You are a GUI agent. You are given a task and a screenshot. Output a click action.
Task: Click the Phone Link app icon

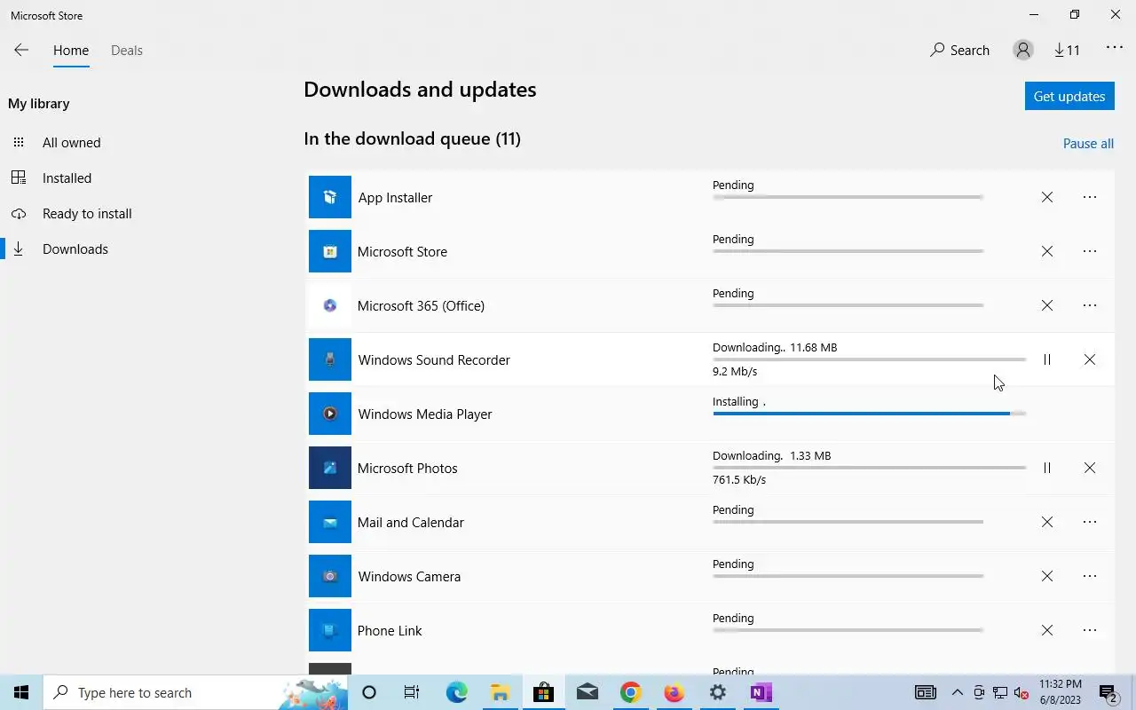tap(330, 630)
